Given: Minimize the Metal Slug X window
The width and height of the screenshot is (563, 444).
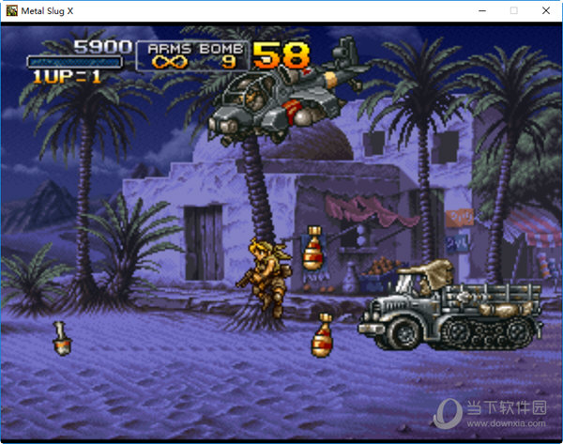Looking at the screenshot, I should 478,10.
